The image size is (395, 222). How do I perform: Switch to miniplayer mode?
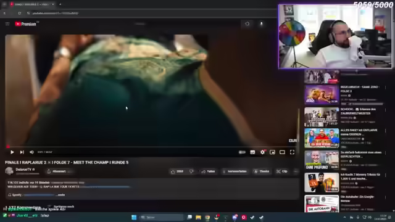(272, 152)
